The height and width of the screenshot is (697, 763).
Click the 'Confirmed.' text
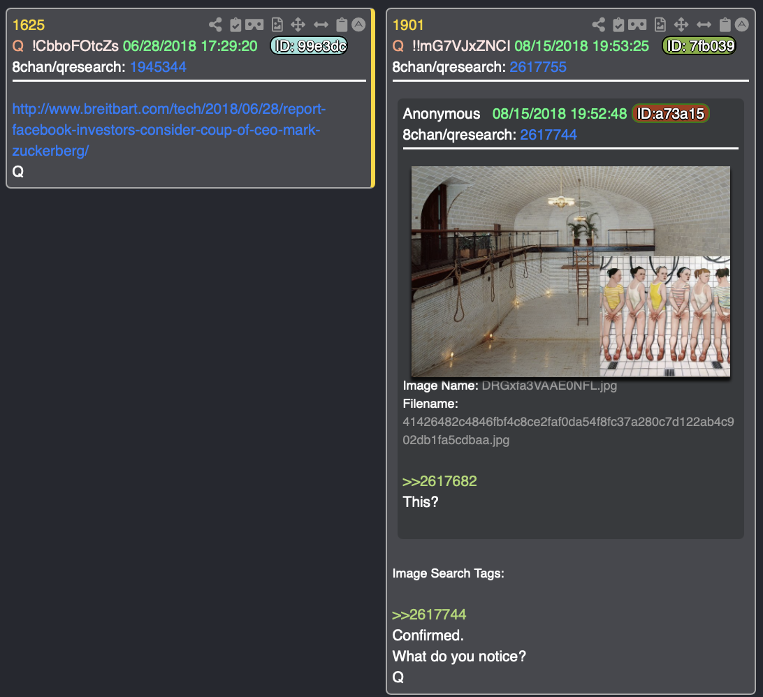point(428,636)
